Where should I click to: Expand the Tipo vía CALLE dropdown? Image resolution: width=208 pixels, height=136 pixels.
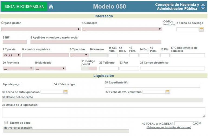tap(12, 55)
